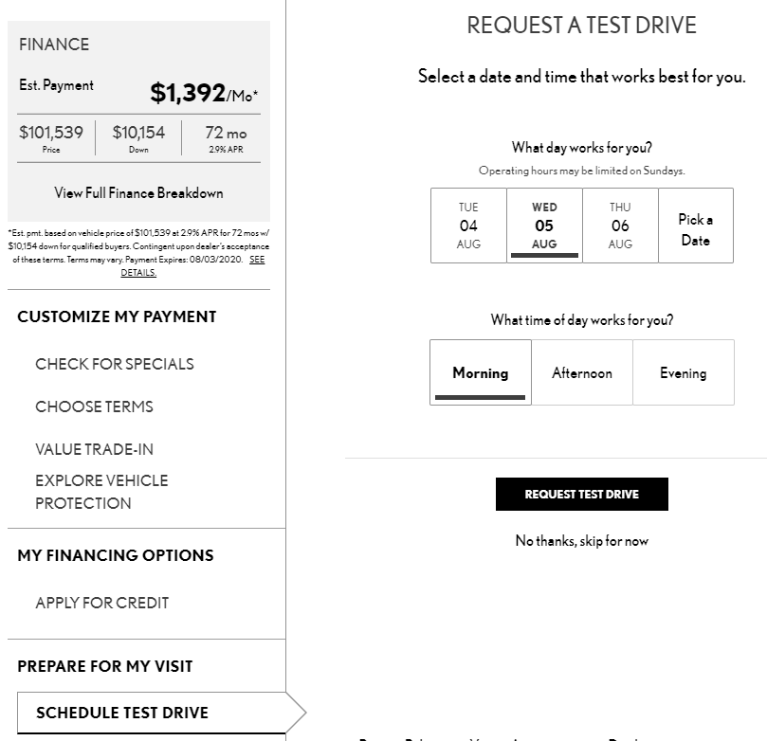Go to Apply for Credit
The height and width of the screenshot is (741, 767).
101,603
